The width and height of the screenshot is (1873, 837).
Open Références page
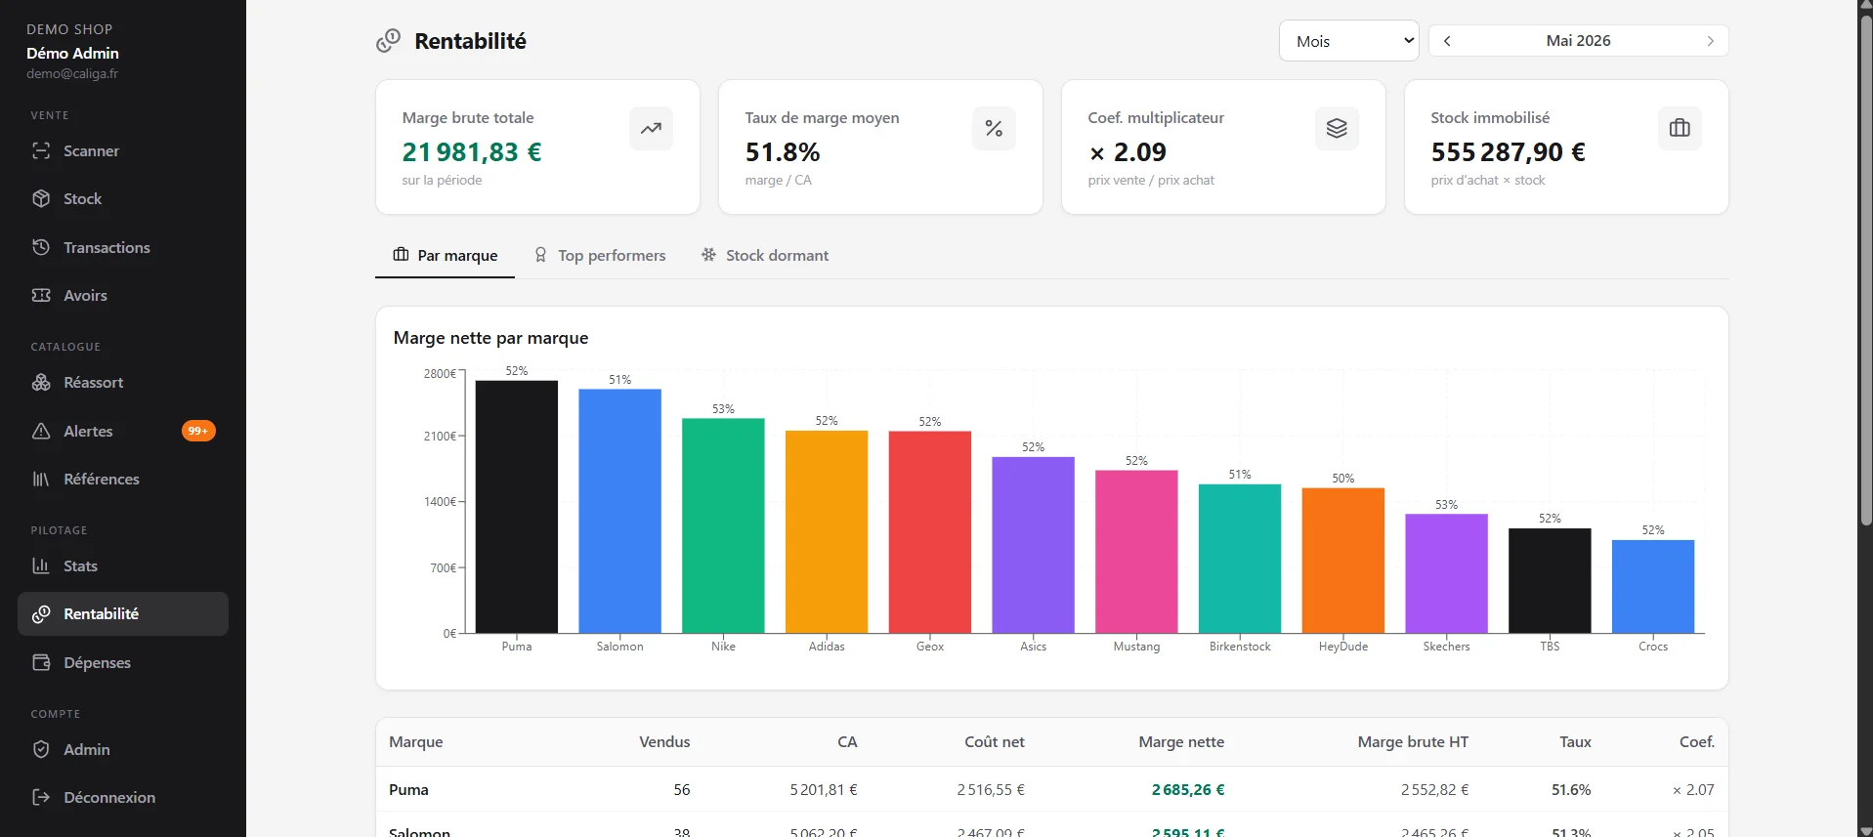click(x=123, y=480)
